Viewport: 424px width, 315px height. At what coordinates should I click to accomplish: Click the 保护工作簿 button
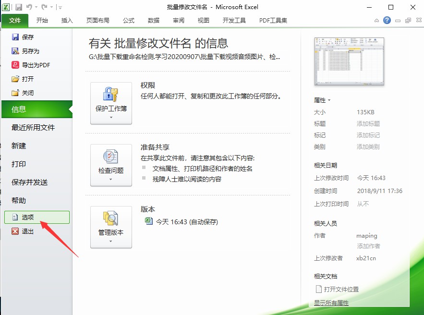(111, 103)
